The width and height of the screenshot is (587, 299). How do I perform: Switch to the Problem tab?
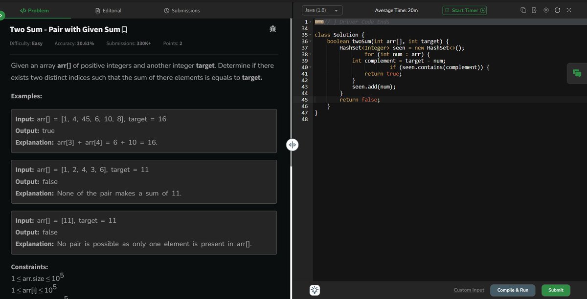(34, 10)
